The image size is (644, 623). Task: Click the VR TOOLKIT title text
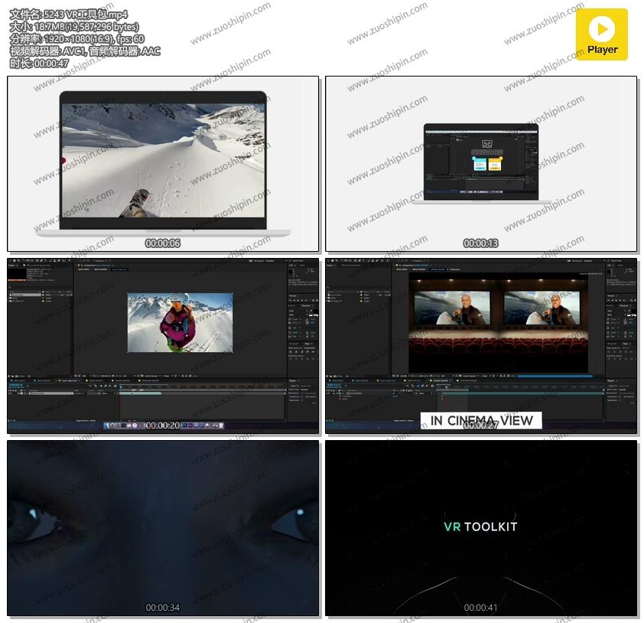pyautogui.click(x=480, y=527)
